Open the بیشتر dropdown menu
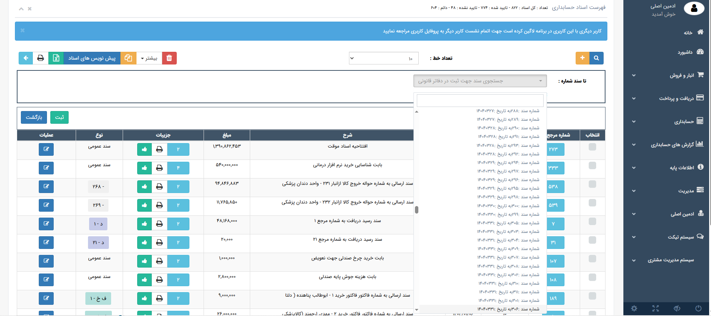The image size is (711, 316). tap(149, 58)
